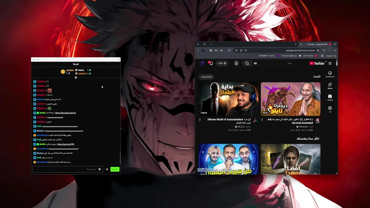Open site information icon in address bar
The width and height of the screenshot is (370, 208).
(x=318, y=50)
